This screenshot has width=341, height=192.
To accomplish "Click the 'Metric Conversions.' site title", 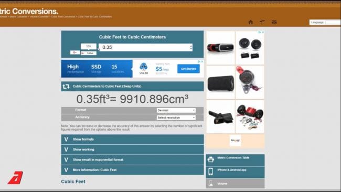I will pos(29,12).
